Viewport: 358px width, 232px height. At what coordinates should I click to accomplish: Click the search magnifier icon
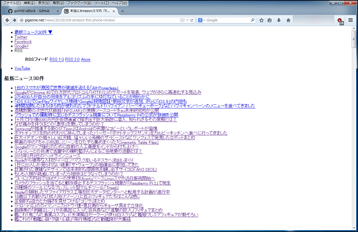tap(253, 20)
